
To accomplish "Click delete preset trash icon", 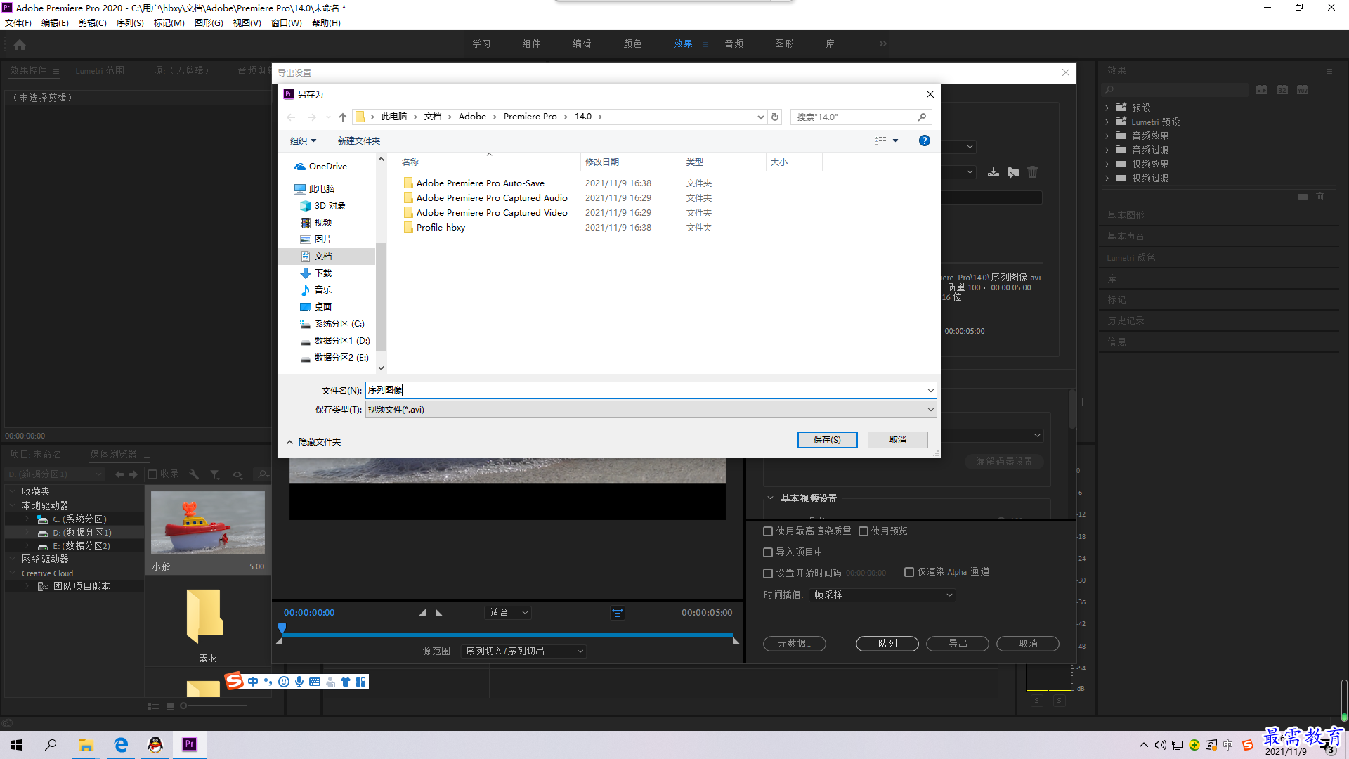I will pyautogui.click(x=1033, y=172).
